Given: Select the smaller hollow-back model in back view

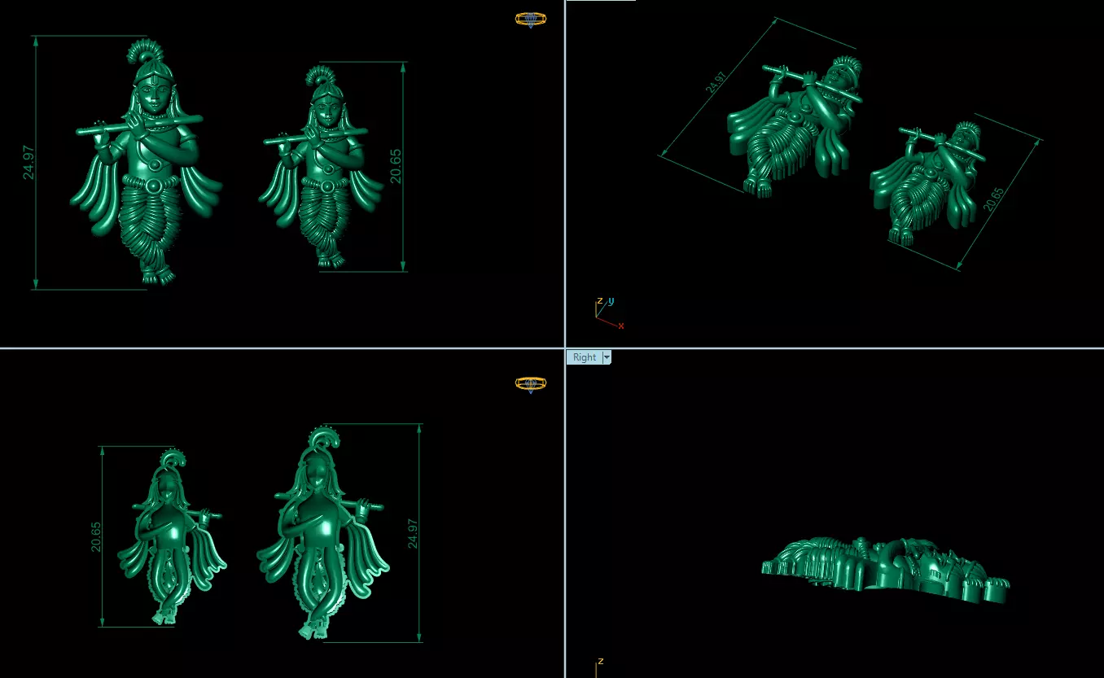Looking at the screenshot, I should coord(172,536).
